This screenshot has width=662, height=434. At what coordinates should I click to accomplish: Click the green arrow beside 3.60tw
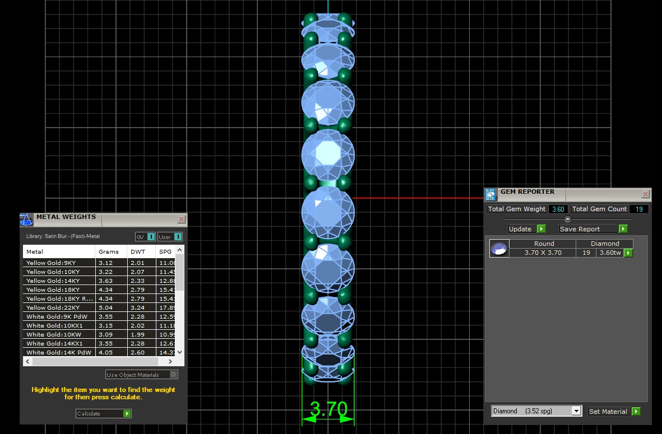pos(628,253)
